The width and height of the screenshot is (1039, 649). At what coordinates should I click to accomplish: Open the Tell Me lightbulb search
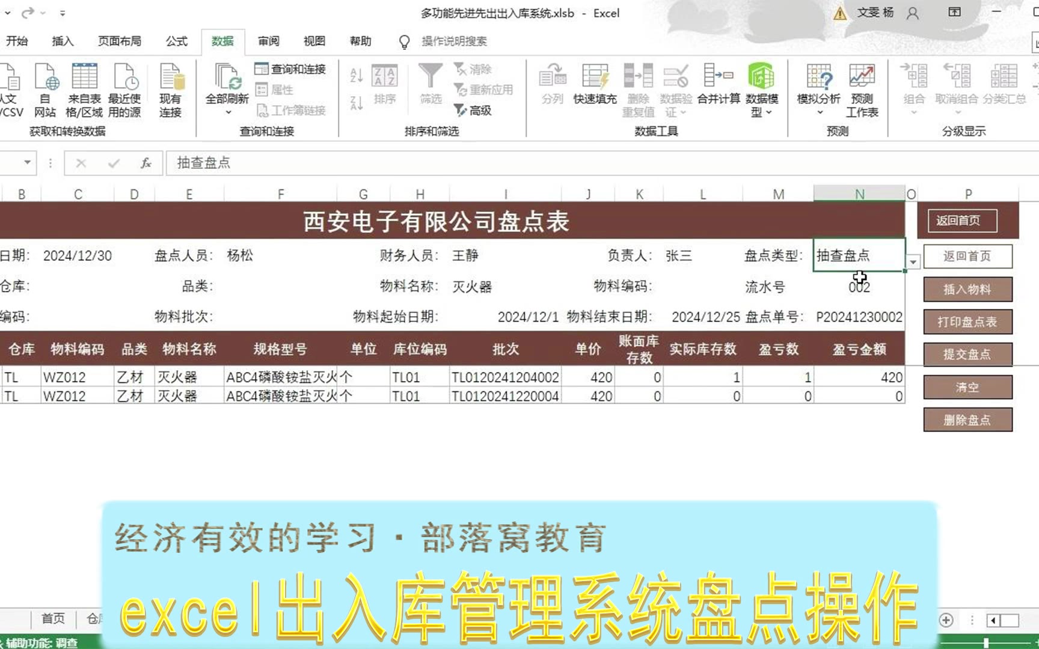[404, 41]
